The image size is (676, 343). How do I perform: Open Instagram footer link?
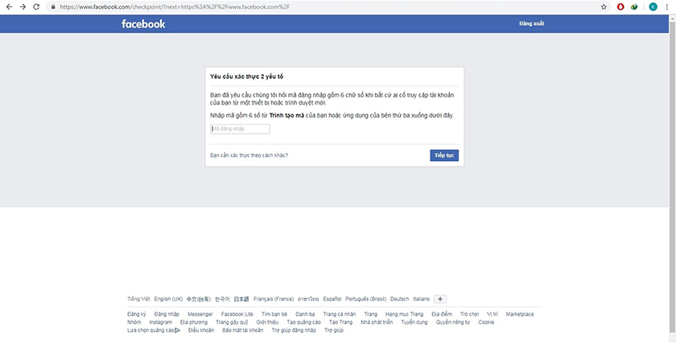click(161, 322)
